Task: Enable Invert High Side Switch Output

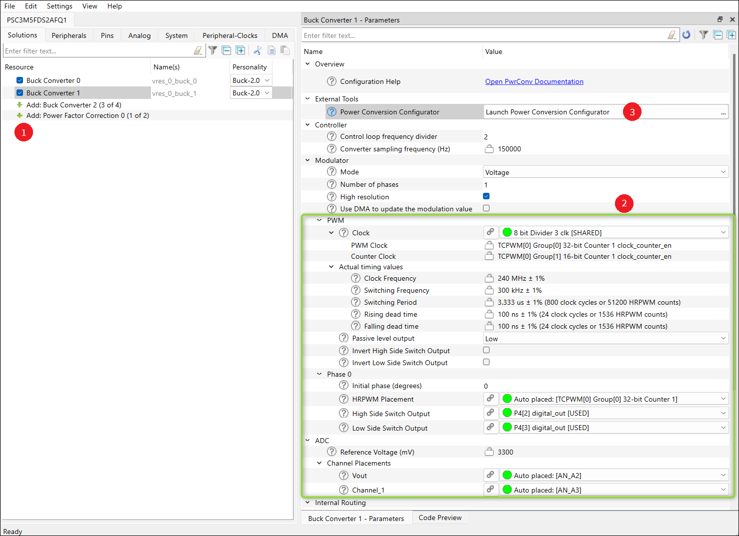Action: coord(486,350)
